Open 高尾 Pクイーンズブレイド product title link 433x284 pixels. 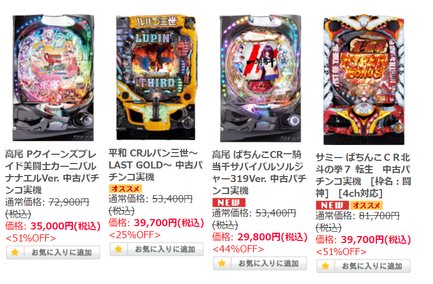coord(52,172)
